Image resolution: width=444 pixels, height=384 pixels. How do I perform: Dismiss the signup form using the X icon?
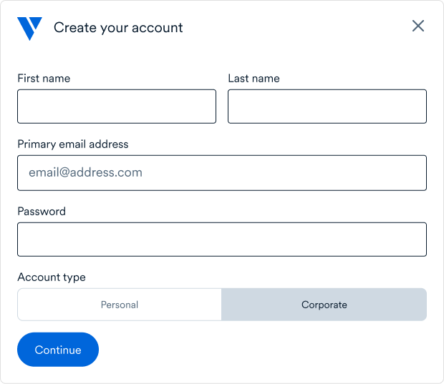coord(418,26)
